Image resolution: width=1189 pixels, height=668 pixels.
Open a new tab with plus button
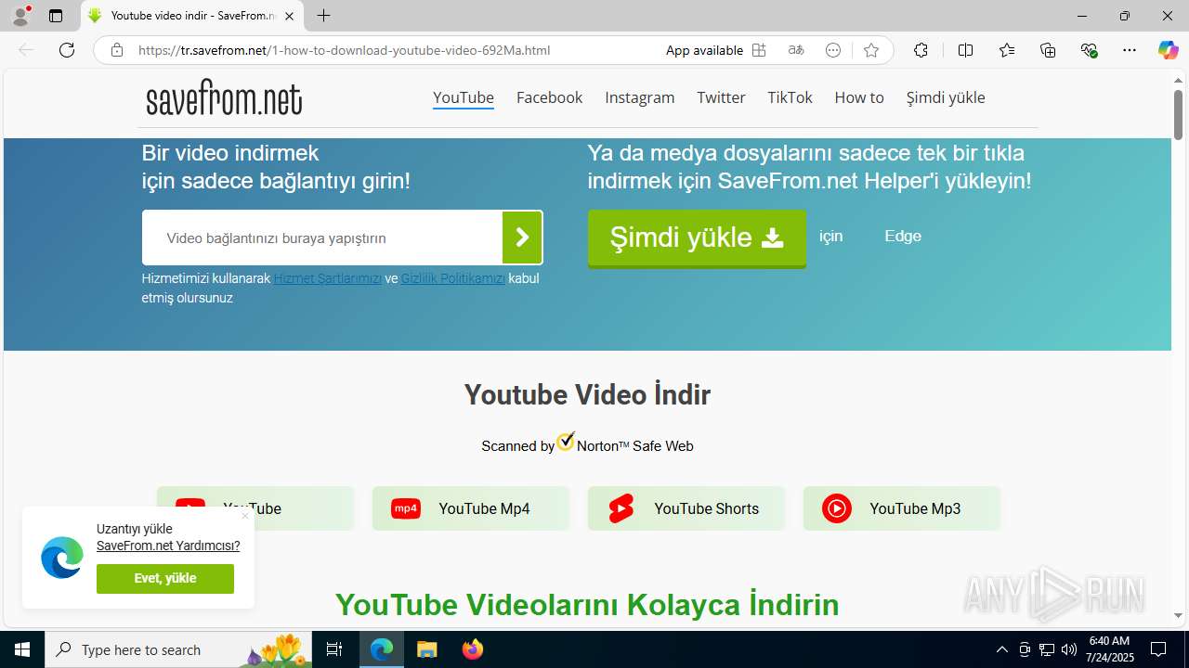[x=323, y=16]
